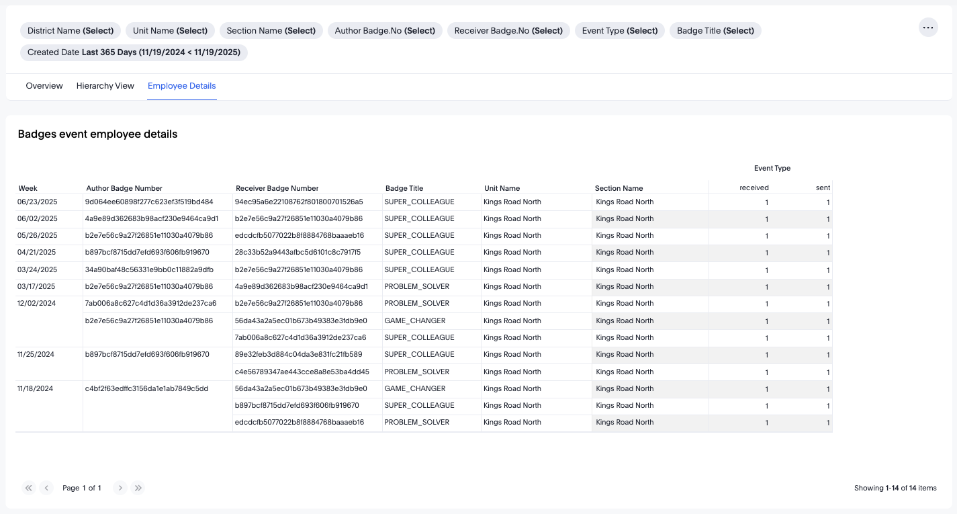Open the District Name filter
Image resolution: width=957 pixels, height=514 pixels.
tap(71, 31)
